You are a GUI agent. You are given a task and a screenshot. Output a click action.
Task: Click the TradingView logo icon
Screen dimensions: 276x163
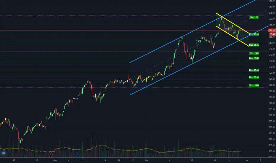(x=3, y=153)
